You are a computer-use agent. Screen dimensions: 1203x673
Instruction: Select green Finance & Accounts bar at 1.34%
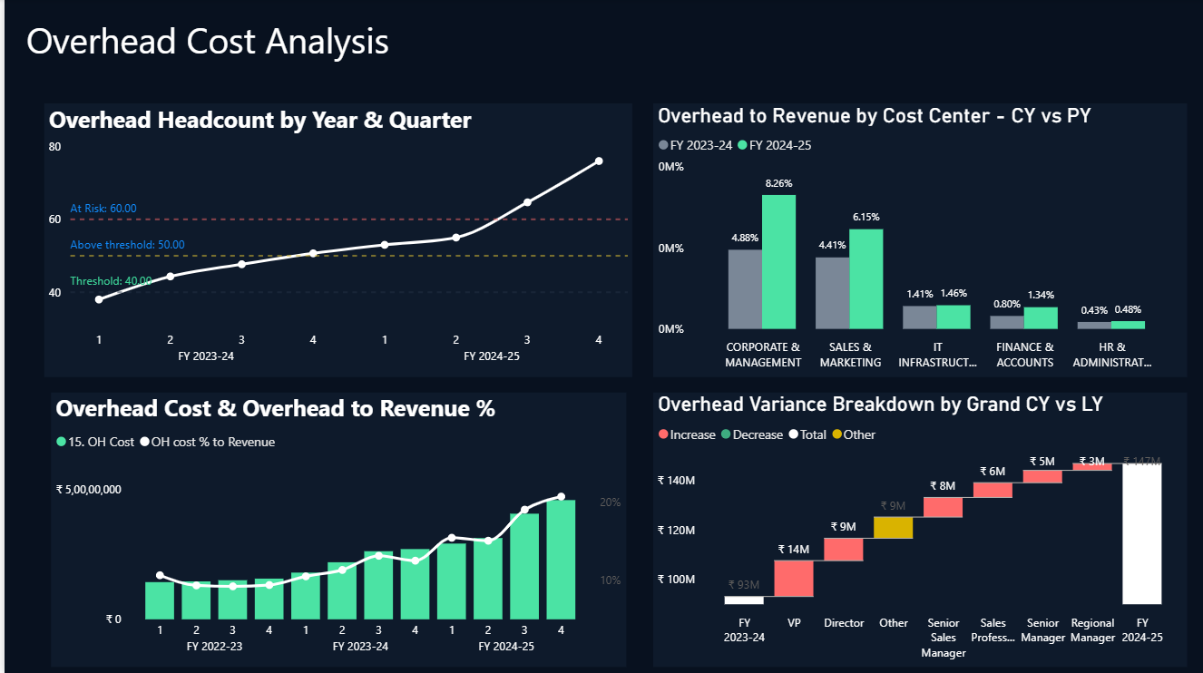pos(1041,318)
